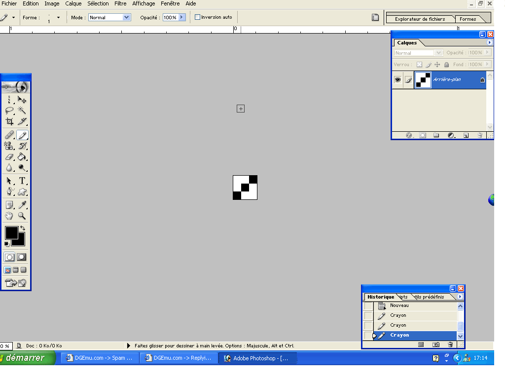505x379 pixels.
Task: Toggle history brush source box beside Nouveau
Action: pos(368,306)
